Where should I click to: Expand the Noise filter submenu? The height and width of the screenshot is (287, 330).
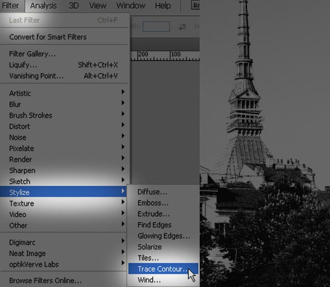(64, 137)
